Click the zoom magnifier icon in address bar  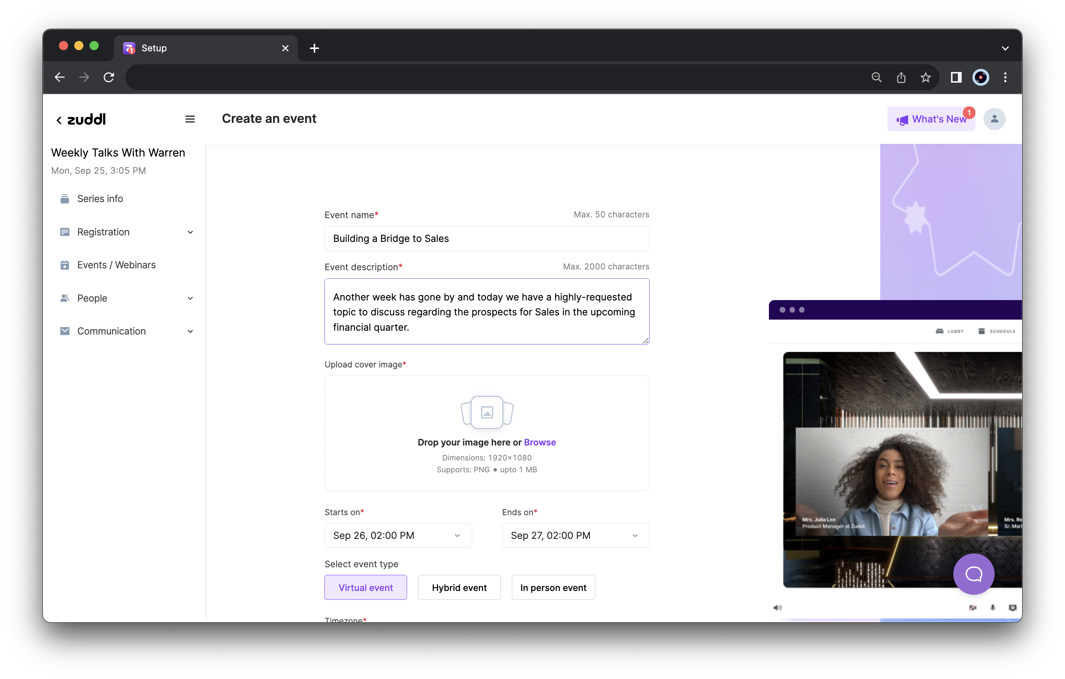[x=876, y=77]
